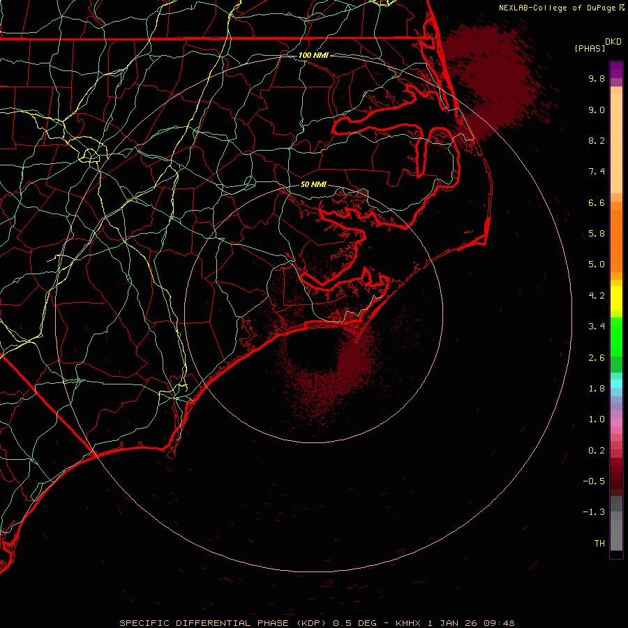Click the 8.2 scale value

point(597,140)
